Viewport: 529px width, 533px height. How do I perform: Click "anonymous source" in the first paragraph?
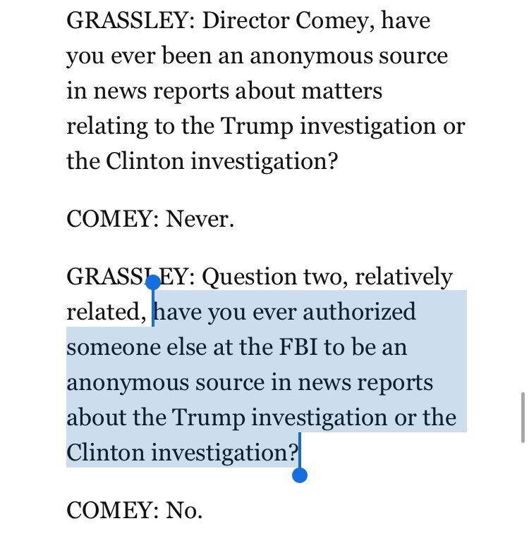click(x=348, y=56)
